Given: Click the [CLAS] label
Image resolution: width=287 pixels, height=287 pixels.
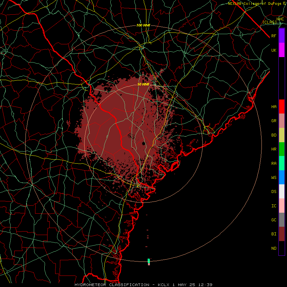Looking at the screenshot, I should coord(269,22).
